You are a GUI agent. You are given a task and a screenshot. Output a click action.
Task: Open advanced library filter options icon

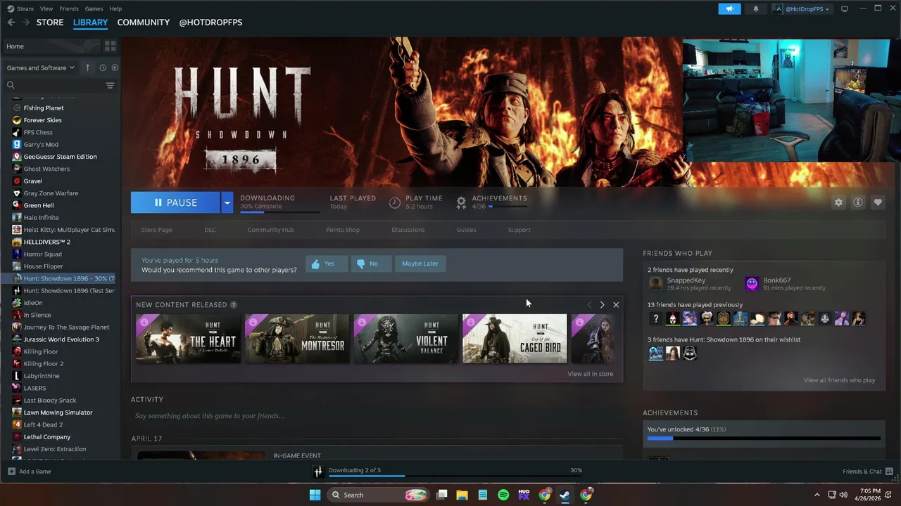110,85
